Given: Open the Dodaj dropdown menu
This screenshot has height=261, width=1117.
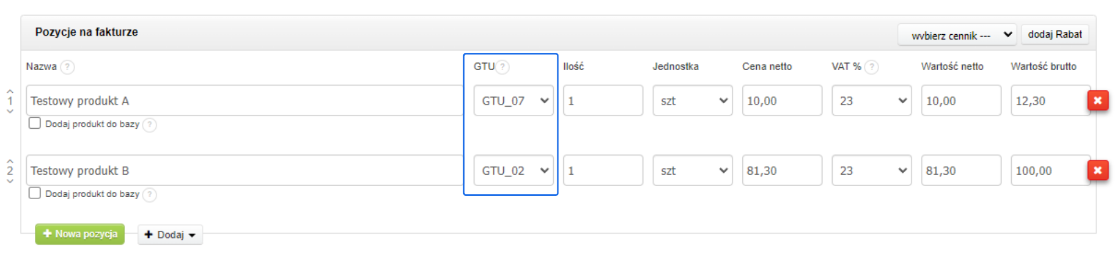Looking at the screenshot, I should click(170, 234).
